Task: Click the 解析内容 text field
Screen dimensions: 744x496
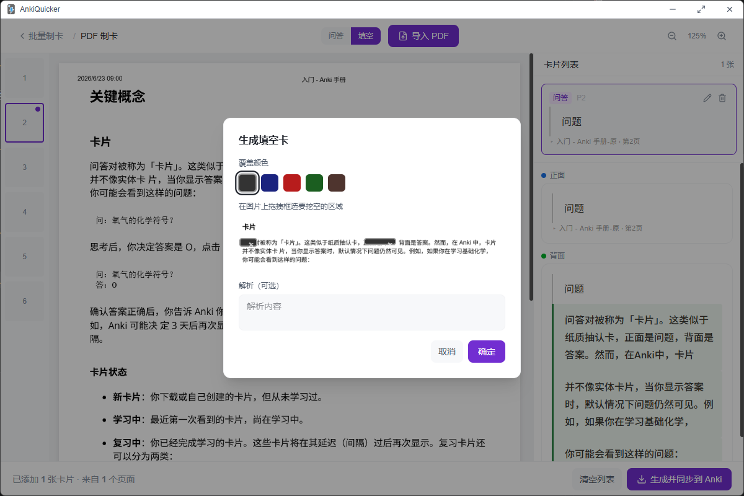Action: tap(372, 312)
